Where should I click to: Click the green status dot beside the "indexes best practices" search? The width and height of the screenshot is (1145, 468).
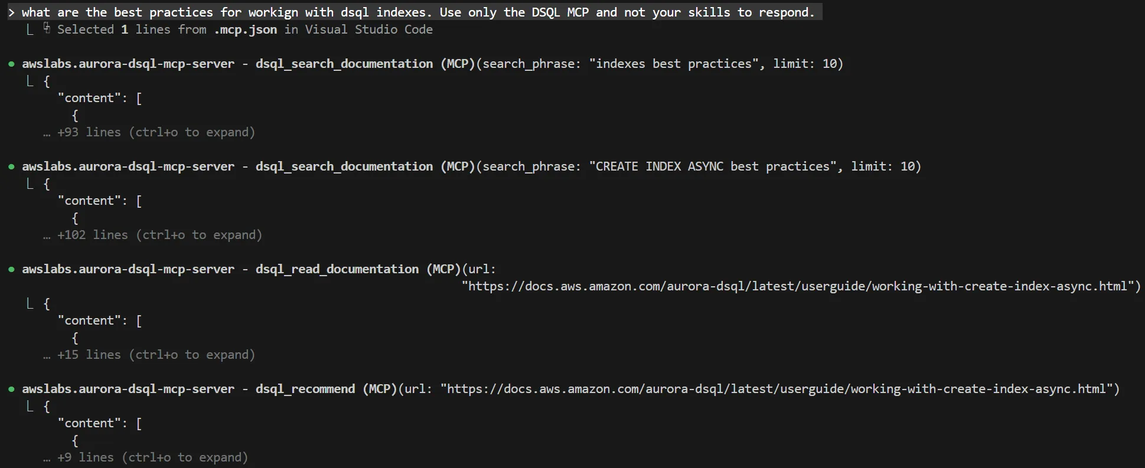tap(11, 64)
